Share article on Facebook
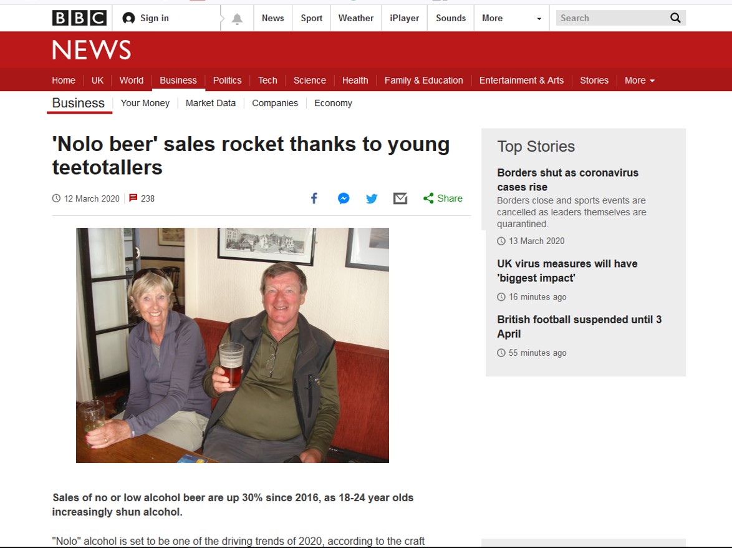The image size is (732, 548). pos(314,198)
